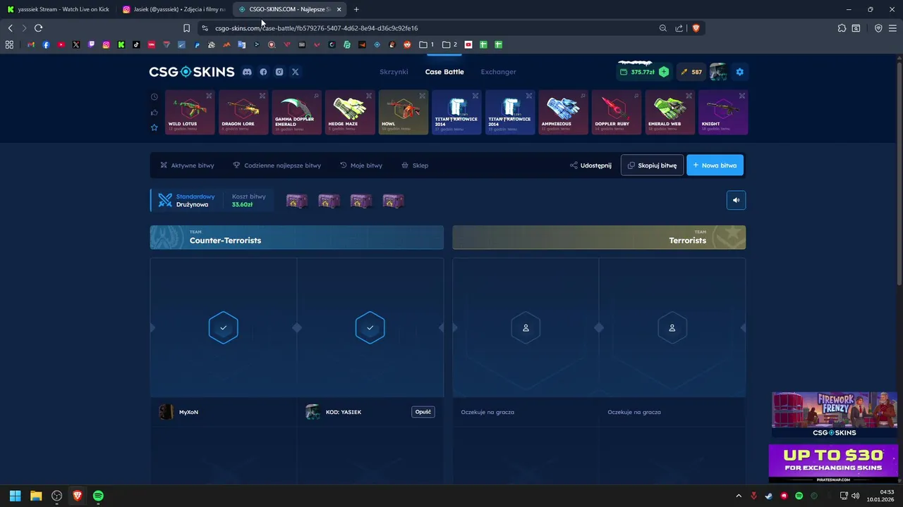This screenshot has height=507, width=903.
Task: Click the Terrorists team banner
Action: click(599, 237)
